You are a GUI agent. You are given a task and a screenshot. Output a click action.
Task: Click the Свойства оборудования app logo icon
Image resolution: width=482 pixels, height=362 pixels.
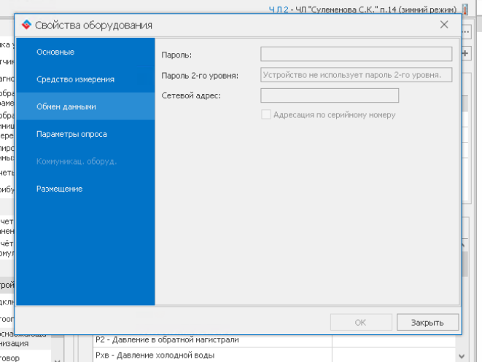point(26,25)
